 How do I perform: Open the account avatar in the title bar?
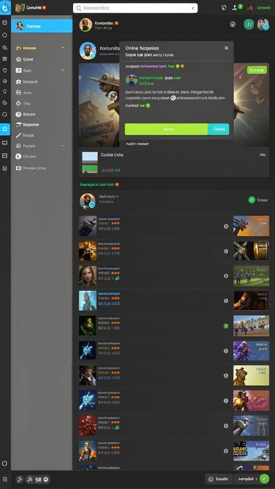coord(250,8)
